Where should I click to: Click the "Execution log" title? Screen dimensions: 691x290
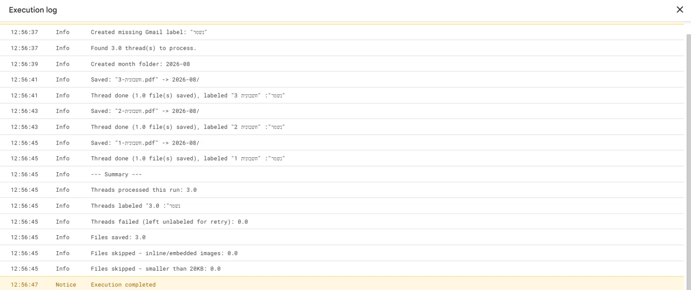(33, 10)
